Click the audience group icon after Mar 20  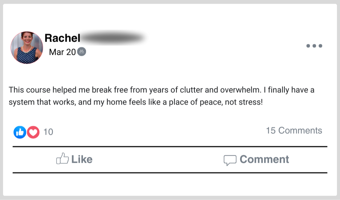(x=82, y=52)
